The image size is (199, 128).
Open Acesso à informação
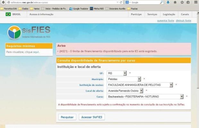click(x=41, y=14)
